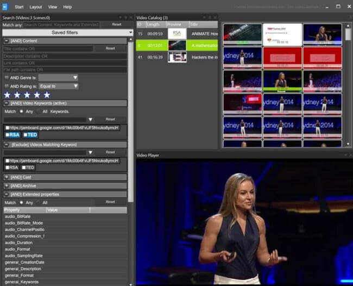Close the Video Player panel

coord(351,155)
